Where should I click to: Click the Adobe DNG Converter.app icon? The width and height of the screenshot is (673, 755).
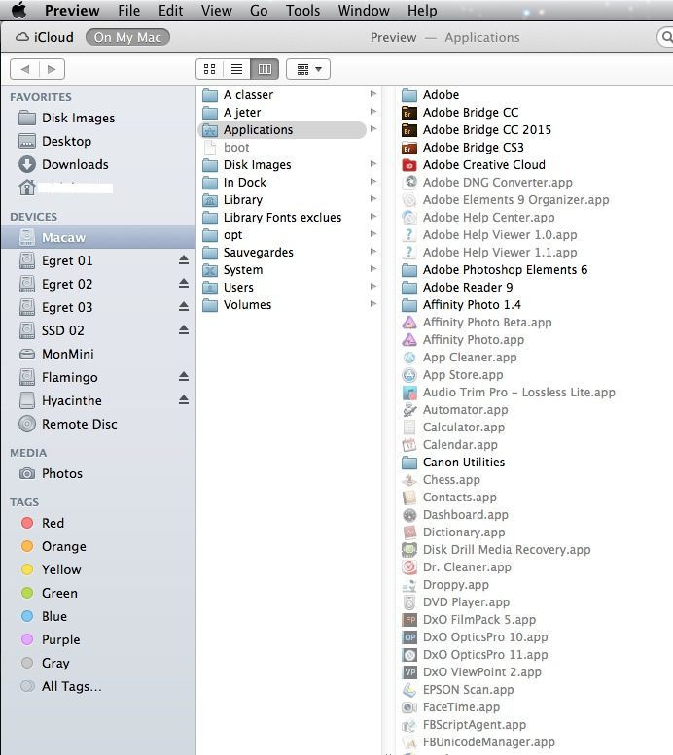pos(409,183)
